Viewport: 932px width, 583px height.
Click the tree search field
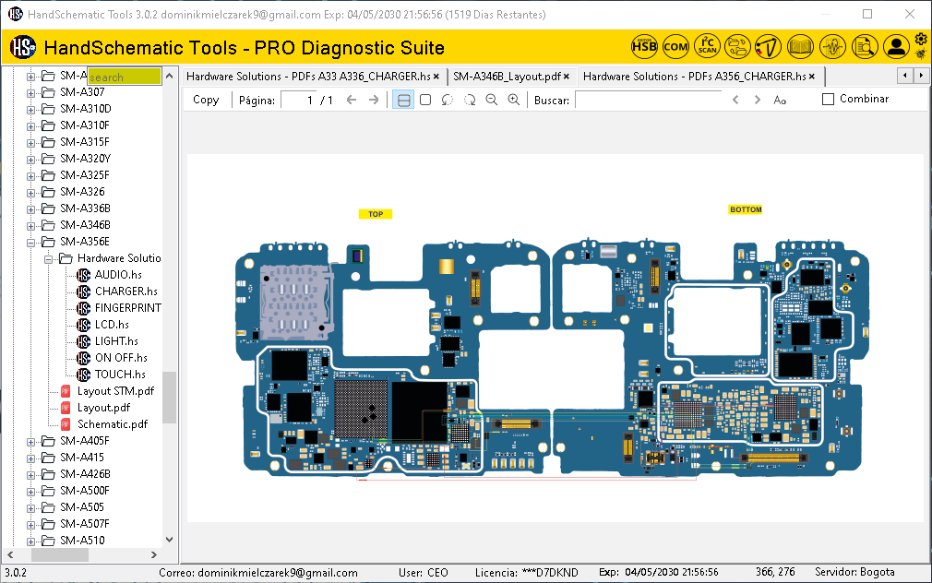tap(125, 77)
